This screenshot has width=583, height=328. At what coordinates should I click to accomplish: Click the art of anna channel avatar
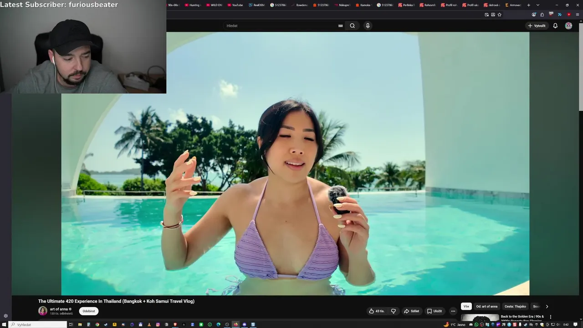coord(43,311)
